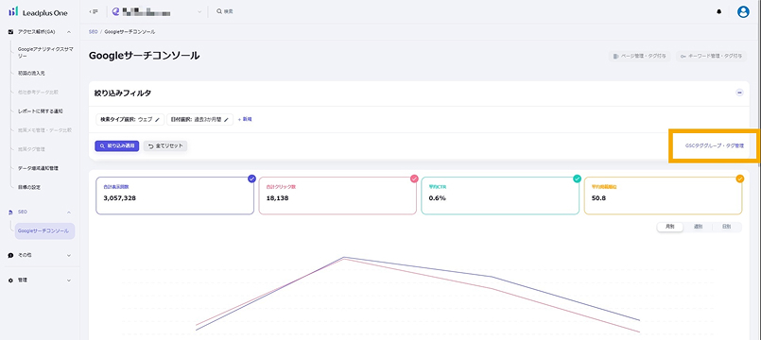Click the 管理 gear icon in sidebar
The image size is (761, 340).
[10, 280]
